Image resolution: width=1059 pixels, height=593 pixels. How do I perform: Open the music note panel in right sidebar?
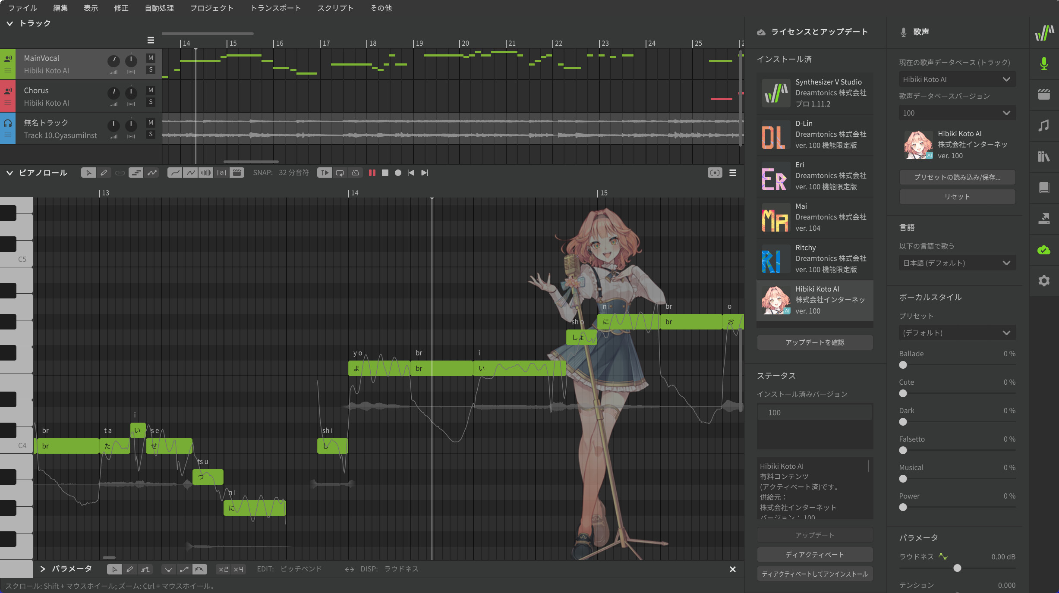[x=1044, y=126]
